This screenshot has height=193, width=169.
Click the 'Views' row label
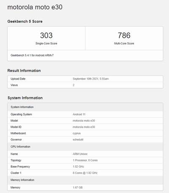point(14,85)
